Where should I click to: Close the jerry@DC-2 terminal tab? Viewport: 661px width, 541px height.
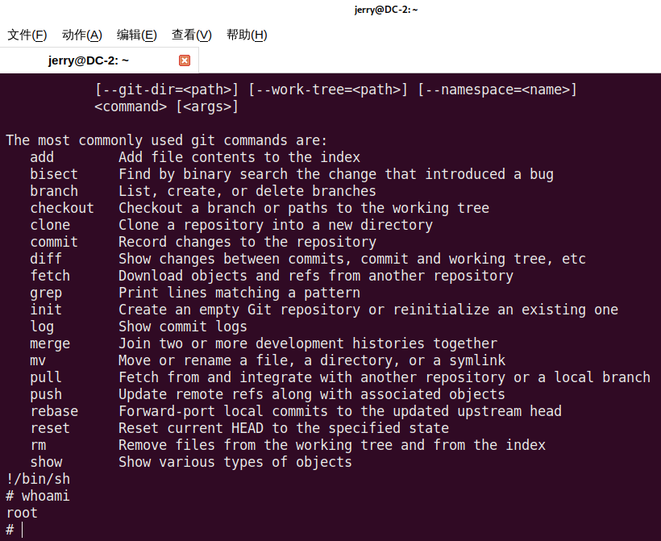coord(184,60)
